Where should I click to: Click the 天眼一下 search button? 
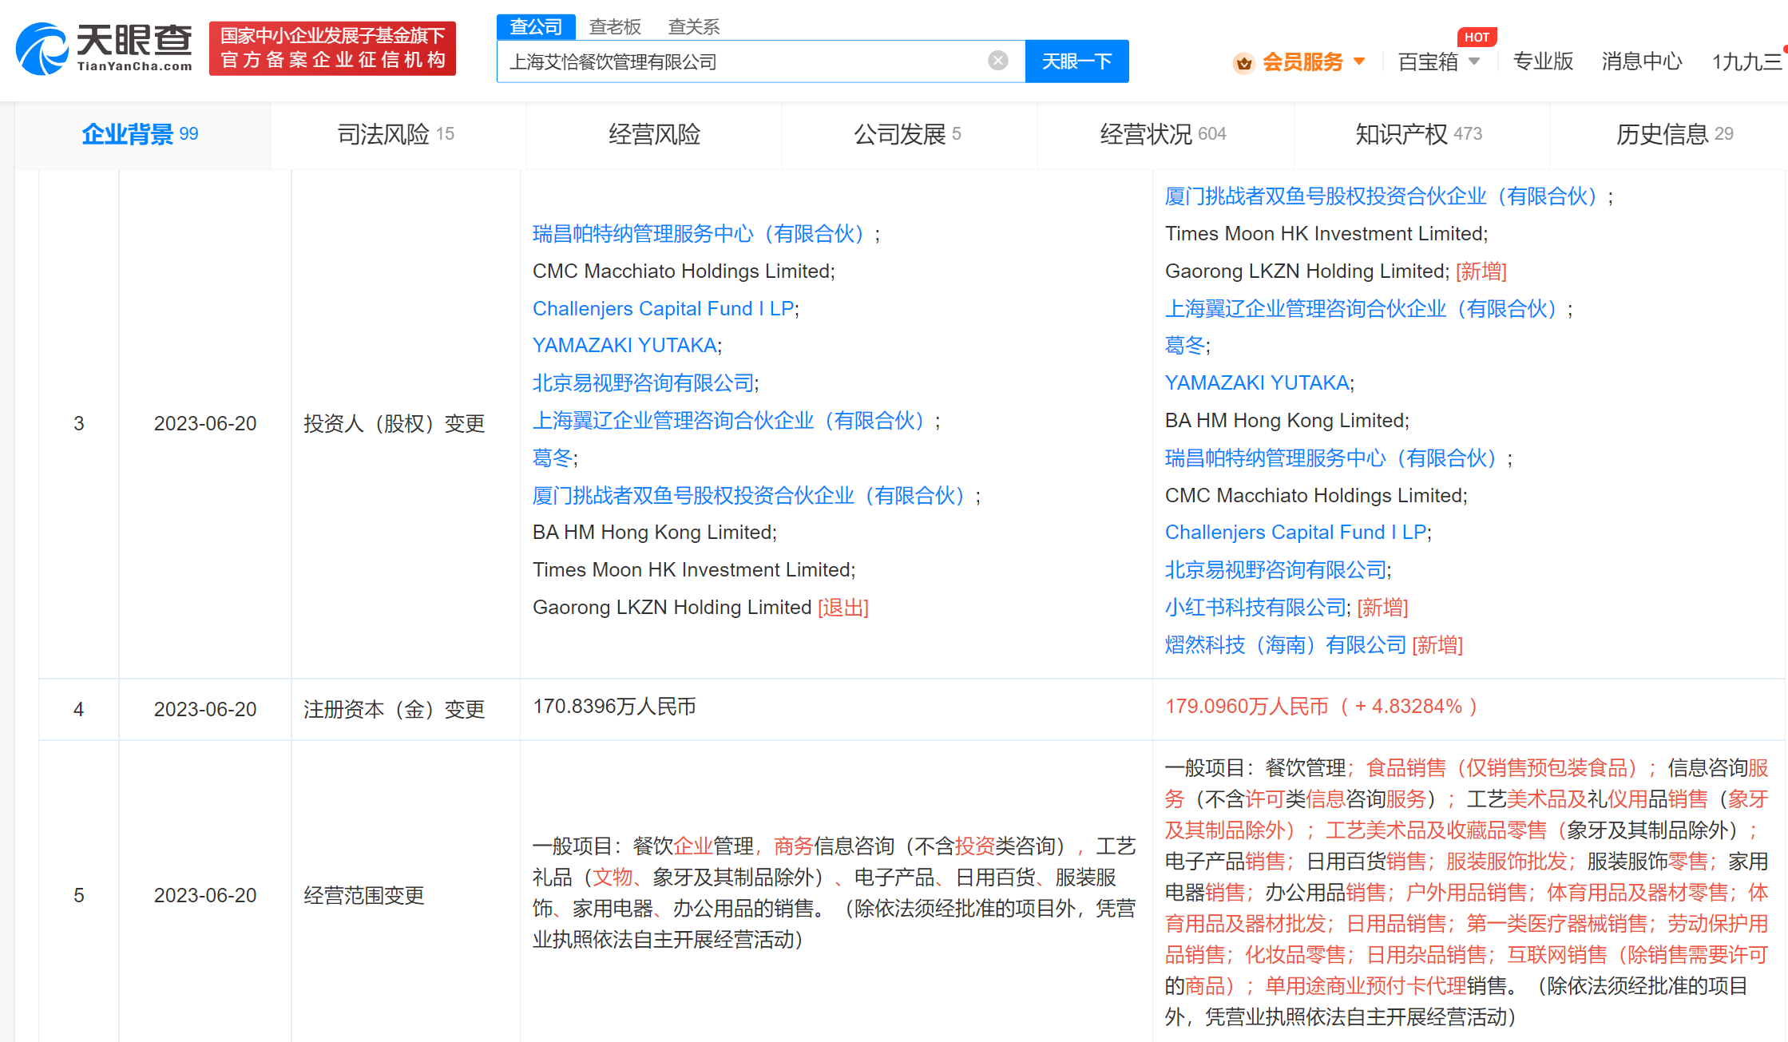coord(1076,61)
